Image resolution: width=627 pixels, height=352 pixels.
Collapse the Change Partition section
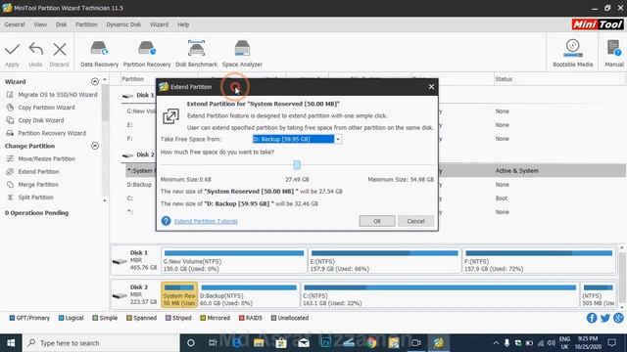95,146
